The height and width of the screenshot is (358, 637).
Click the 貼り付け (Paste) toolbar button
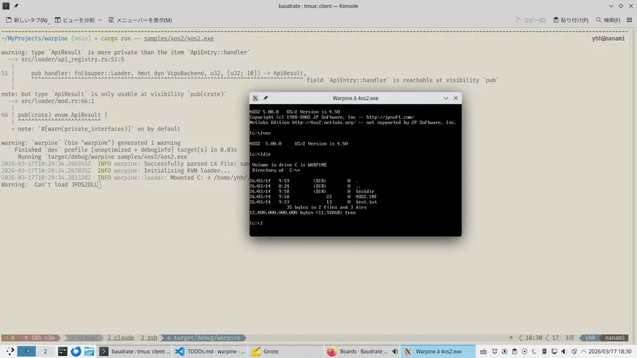(x=570, y=20)
